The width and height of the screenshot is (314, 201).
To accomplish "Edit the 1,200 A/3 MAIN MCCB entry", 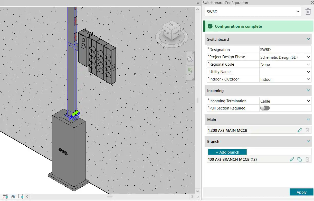I will coord(300,130).
